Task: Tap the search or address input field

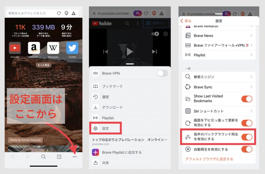Action: point(31,13)
